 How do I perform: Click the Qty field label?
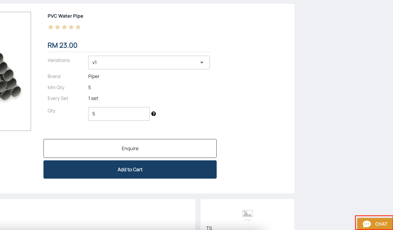coord(52,111)
